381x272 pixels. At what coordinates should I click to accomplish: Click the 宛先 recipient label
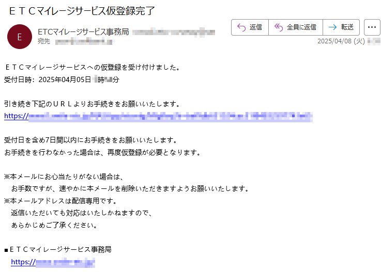(x=44, y=41)
